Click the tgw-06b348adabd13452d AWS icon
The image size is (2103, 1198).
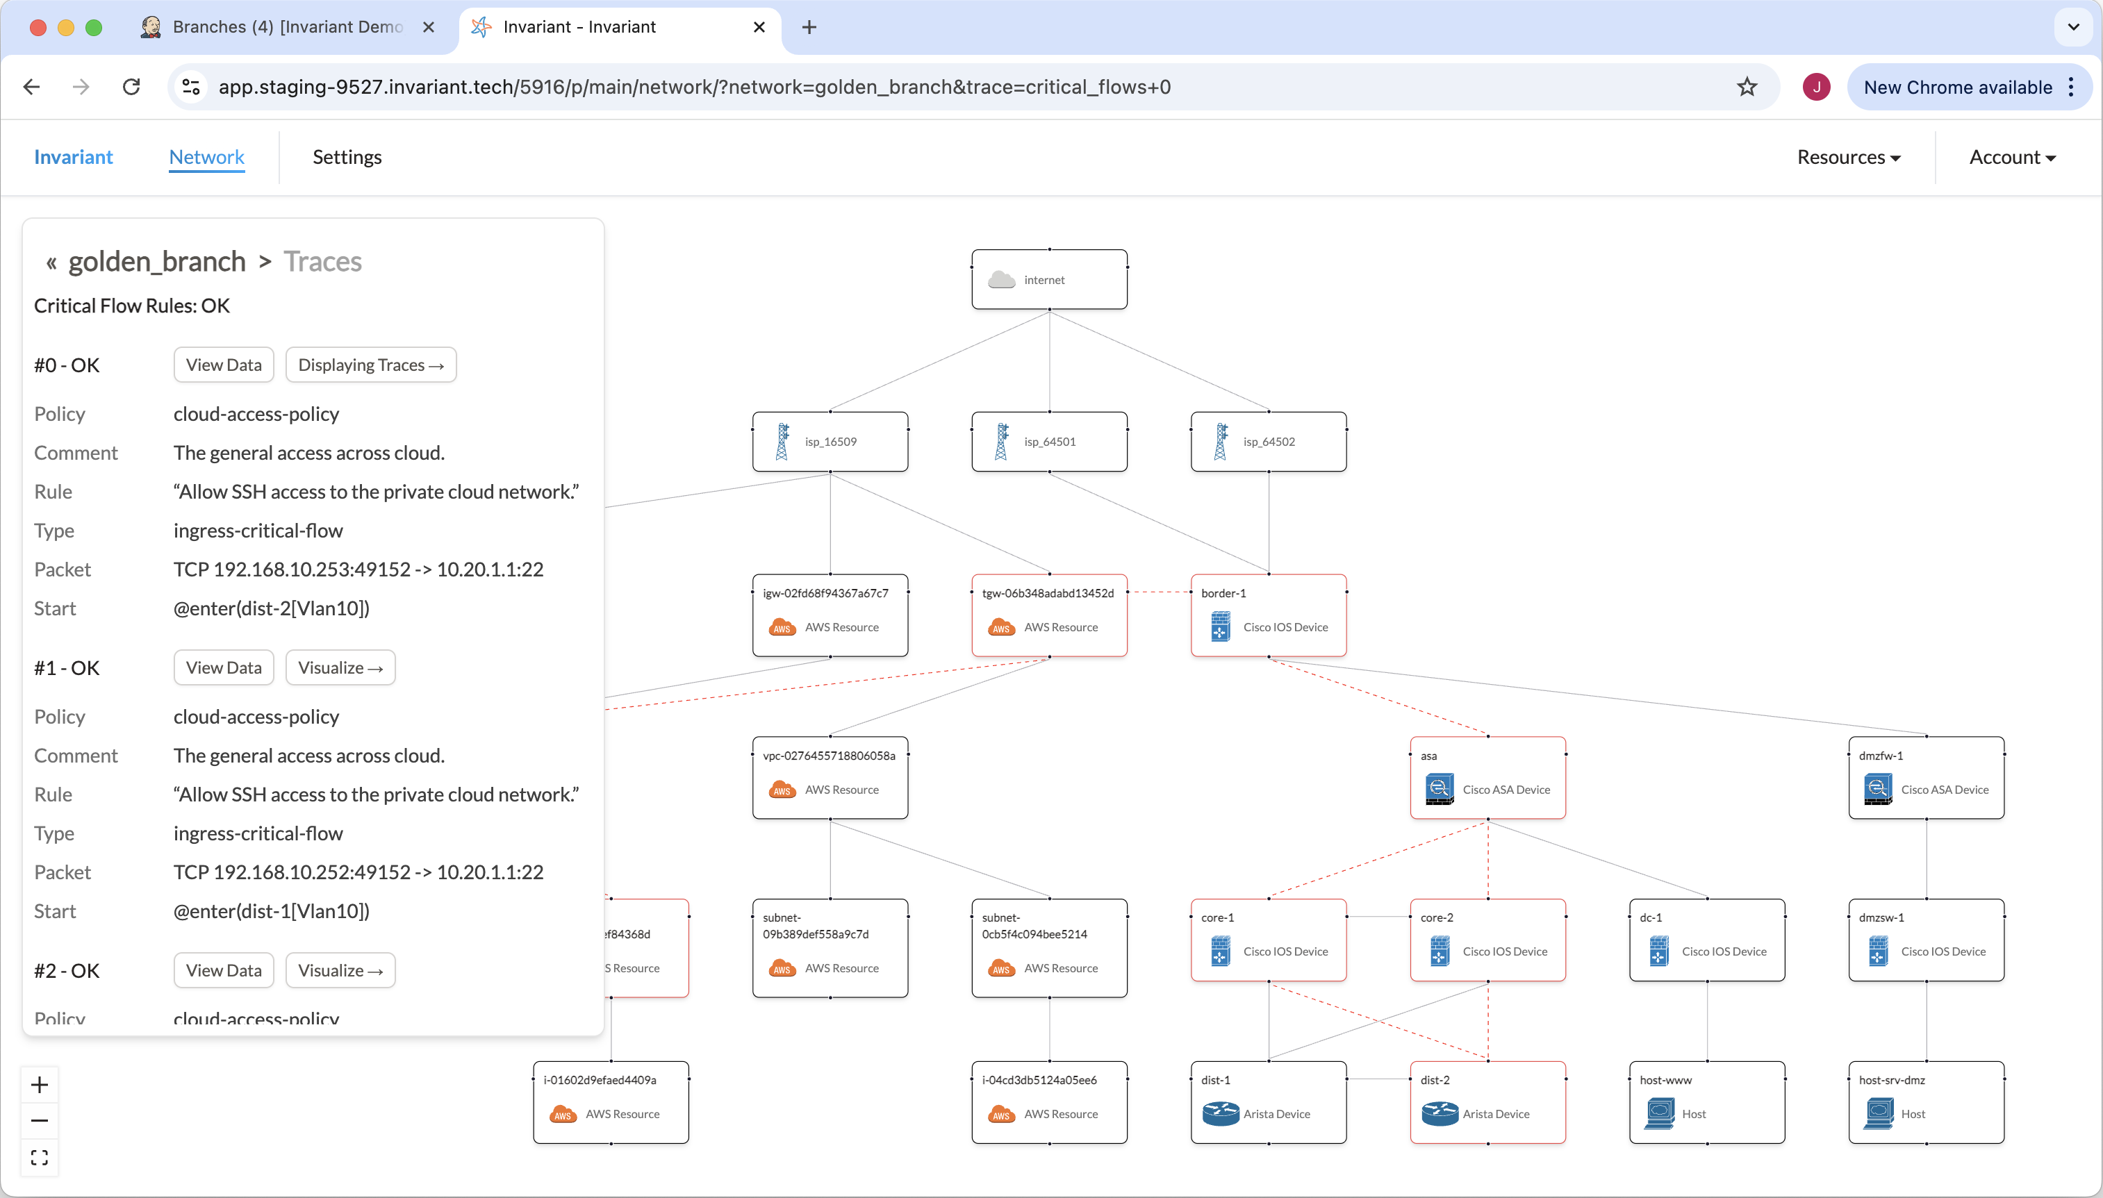click(1001, 627)
